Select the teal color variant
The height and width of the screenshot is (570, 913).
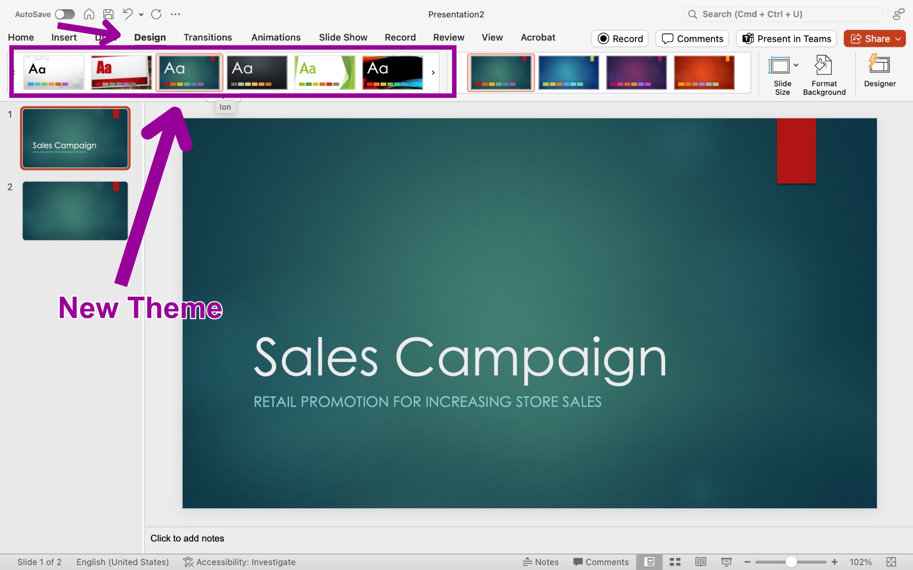pos(501,72)
